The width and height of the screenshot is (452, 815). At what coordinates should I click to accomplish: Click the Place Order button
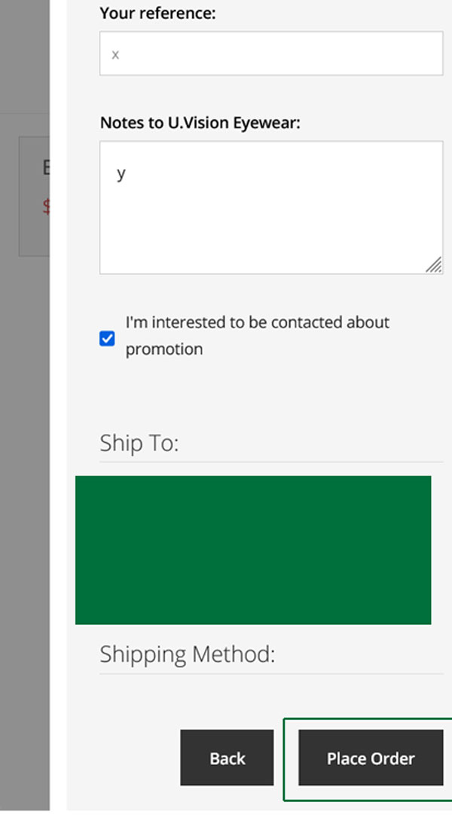pos(371,758)
